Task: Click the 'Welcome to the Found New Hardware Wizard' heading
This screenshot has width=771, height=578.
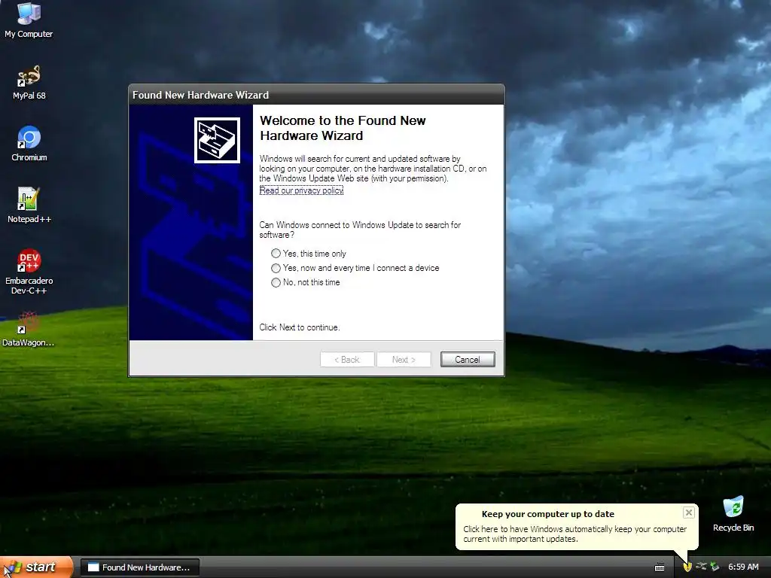Action: (343, 128)
